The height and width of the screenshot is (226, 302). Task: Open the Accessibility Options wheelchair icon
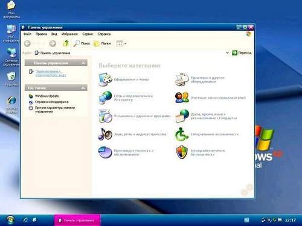click(182, 134)
